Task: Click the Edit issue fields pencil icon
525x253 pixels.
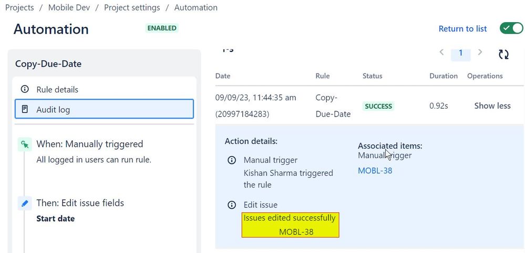Action: pyautogui.click(x=25, y=203)
